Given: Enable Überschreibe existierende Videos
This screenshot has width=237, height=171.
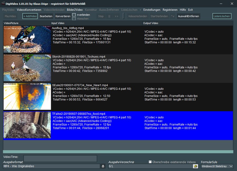Looking at the screenshot, I should click(150, 162).
